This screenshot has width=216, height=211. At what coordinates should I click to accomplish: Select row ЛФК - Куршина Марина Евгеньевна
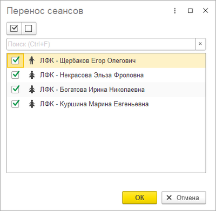(106, 104)
